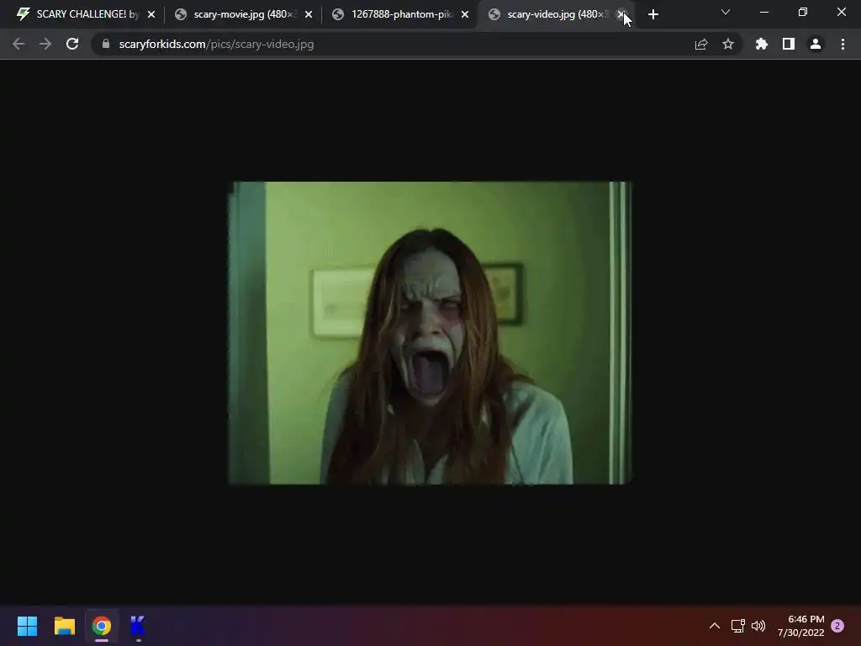
Task: Bookmark this tab with the star icon
Action: (x=728, y=44)
